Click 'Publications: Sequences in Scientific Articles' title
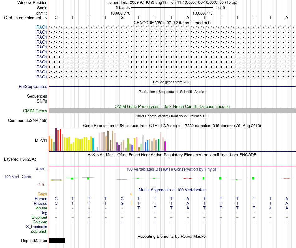Image resolution: width=296 pixels, height=248 pixels. click(172, 92)
